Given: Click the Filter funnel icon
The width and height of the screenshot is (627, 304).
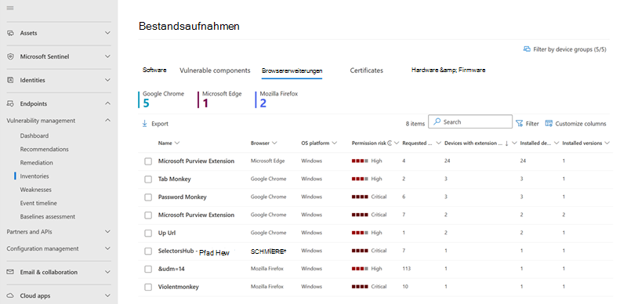Looking at the screenshot, I should pos(519,124).
